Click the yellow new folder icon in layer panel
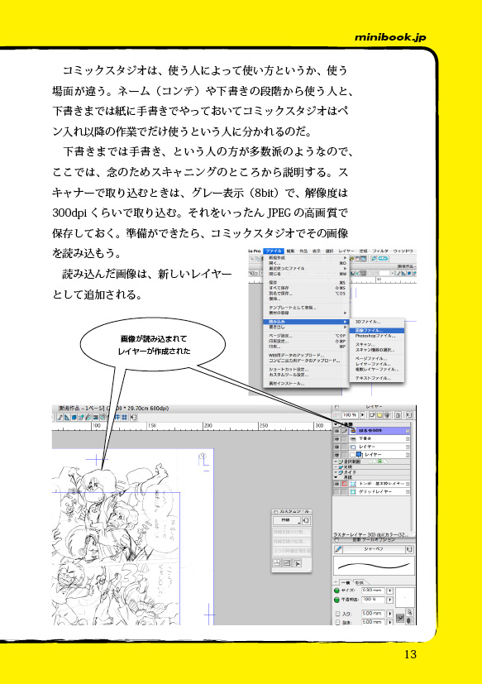The image size is (482, 684). coord(379,415)
